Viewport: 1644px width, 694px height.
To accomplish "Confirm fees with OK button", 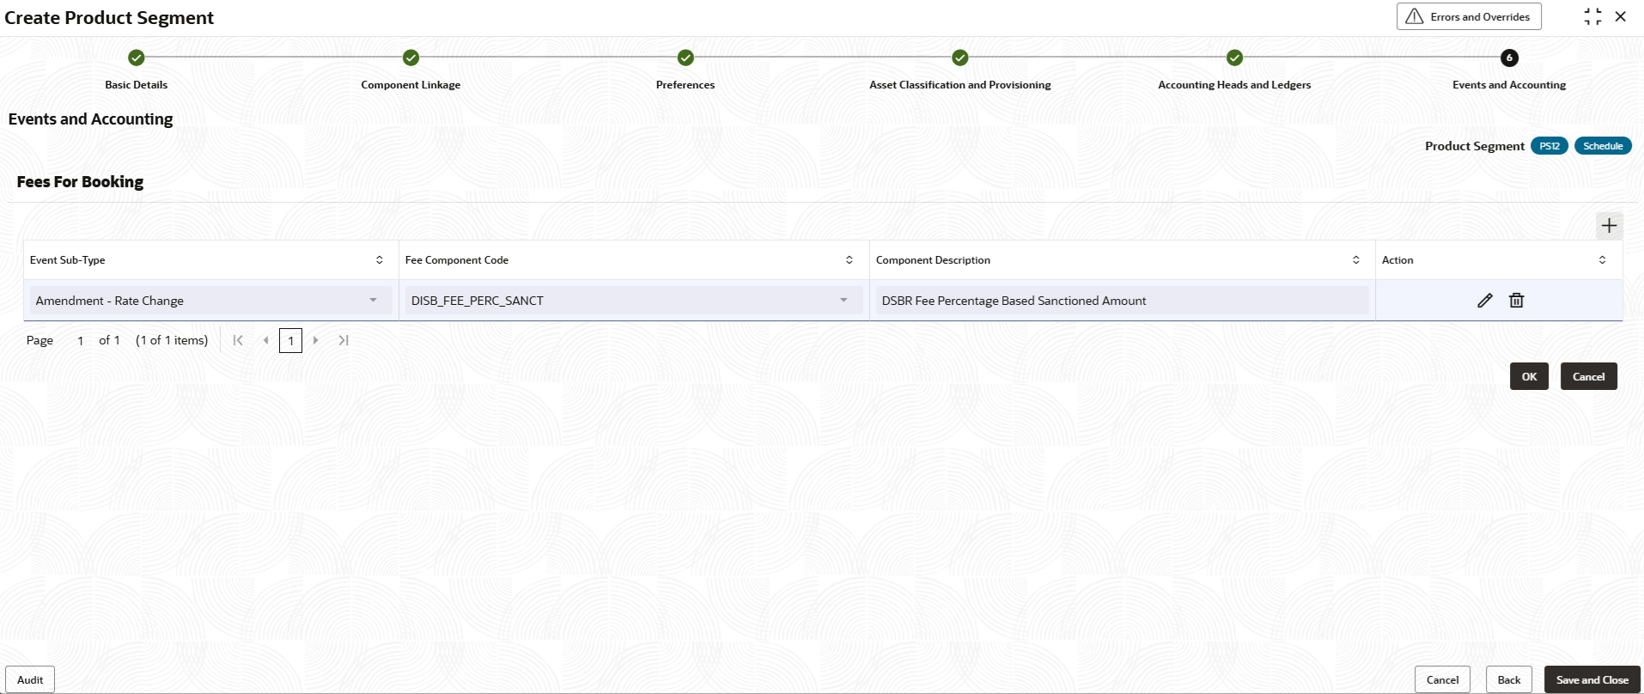I will click(x=1529, y=376).
